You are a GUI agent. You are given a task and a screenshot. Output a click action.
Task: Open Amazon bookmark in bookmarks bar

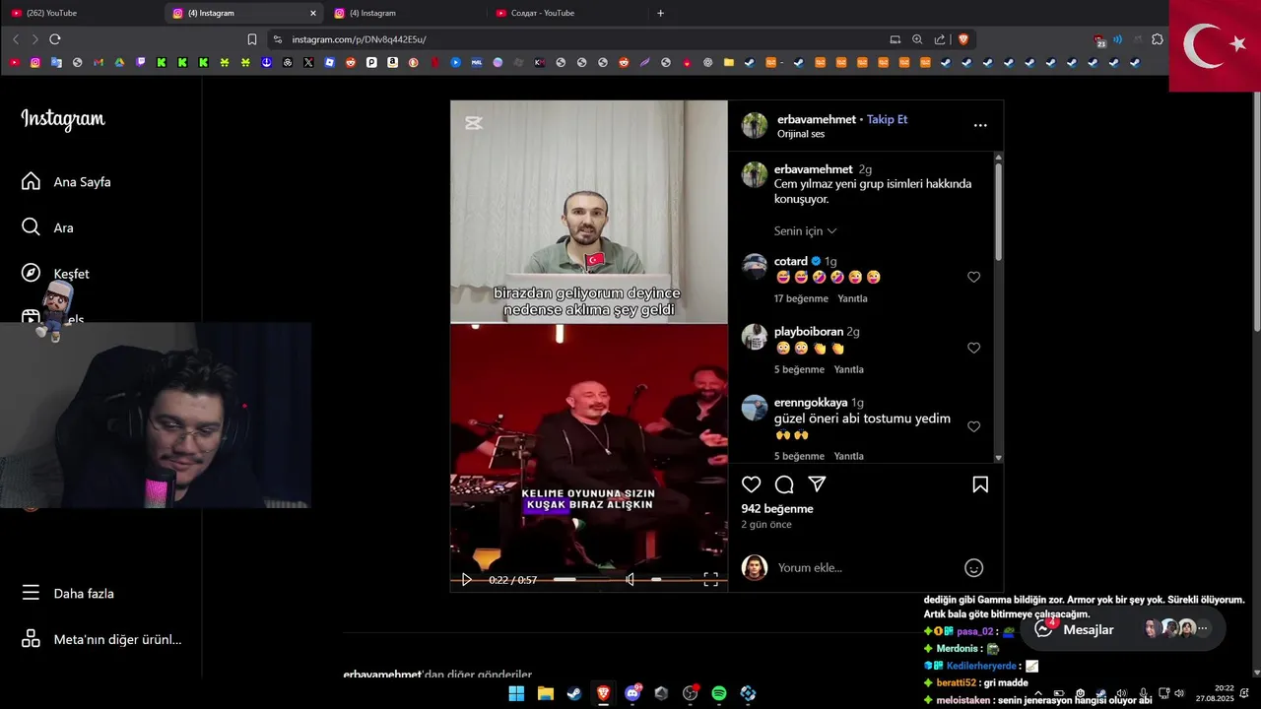[392, 62]
